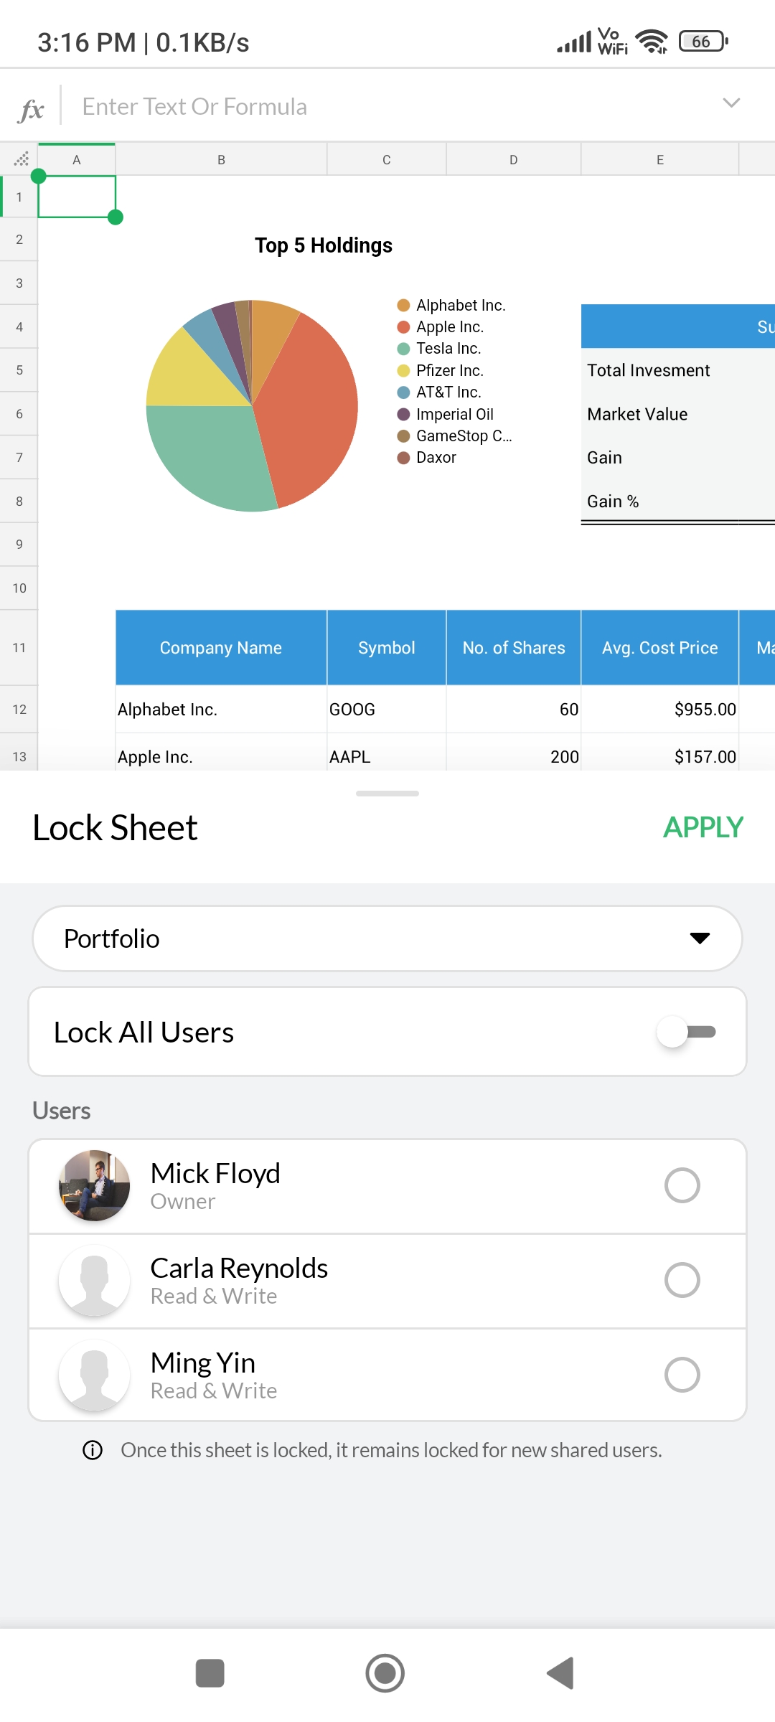This screenshot has width=775, height=1722.
Task: Tap the fx formula icon
Action: coord(32,109)
